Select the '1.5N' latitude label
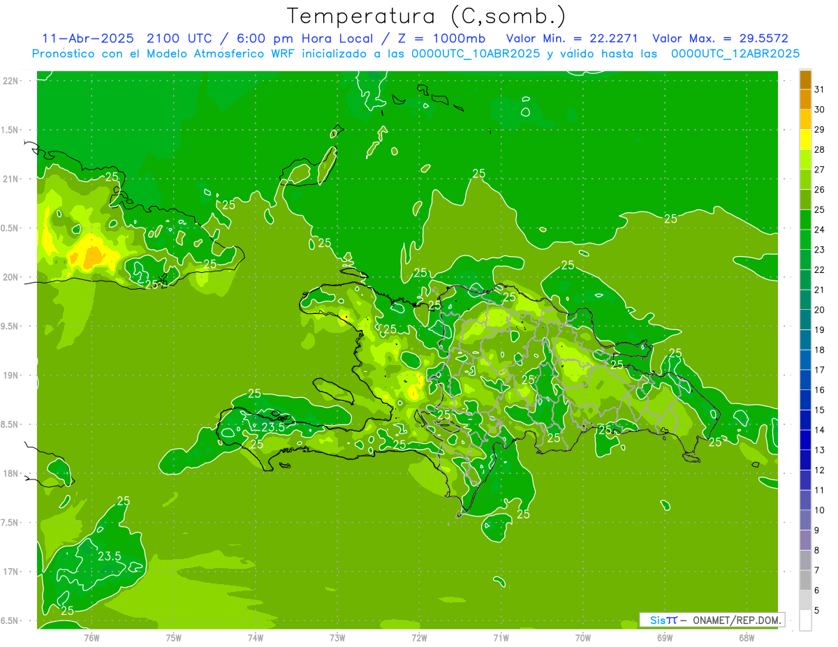Screen dimensions: 838x647 (x=10, y=130)
